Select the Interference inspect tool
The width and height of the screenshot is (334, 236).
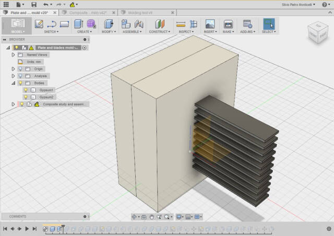(x=194, y=24)
